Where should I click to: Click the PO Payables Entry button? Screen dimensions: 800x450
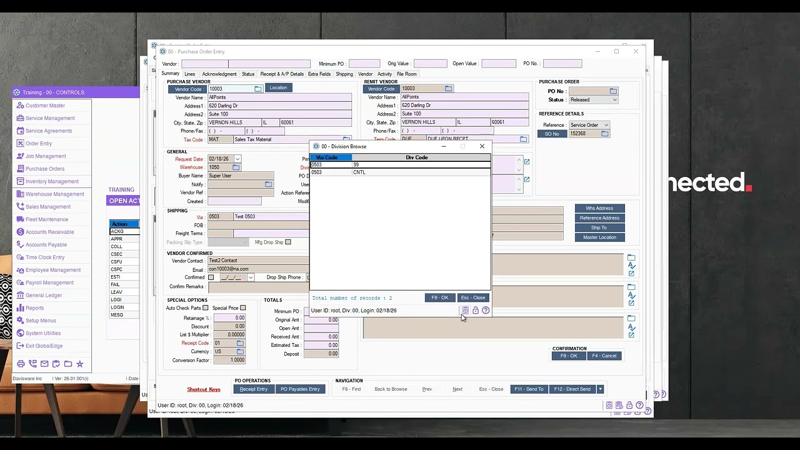point(300,389)
